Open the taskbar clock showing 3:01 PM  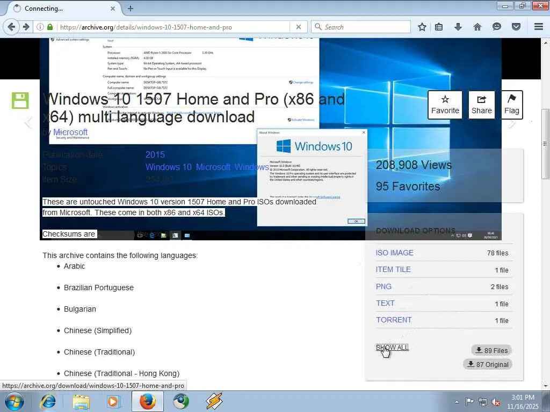coord(523,402)
